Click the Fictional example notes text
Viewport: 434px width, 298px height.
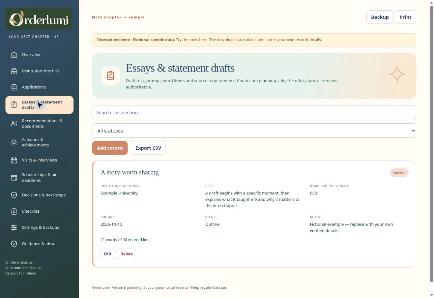[x=351, y=228]
